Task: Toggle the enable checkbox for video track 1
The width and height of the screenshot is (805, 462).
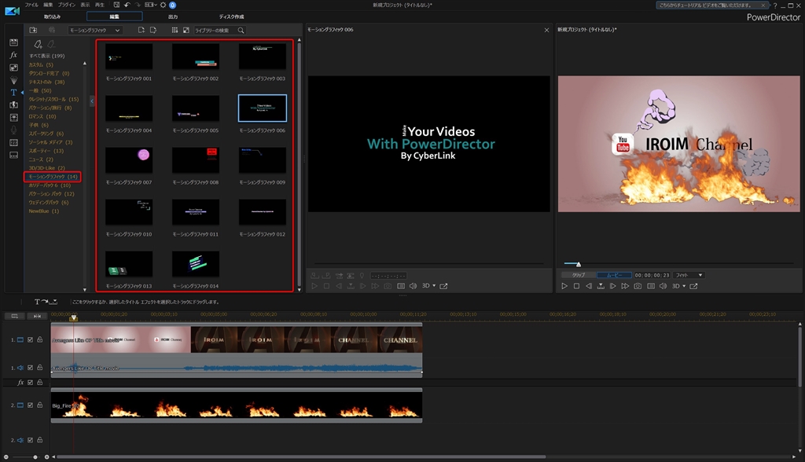Action: [31, 340]
